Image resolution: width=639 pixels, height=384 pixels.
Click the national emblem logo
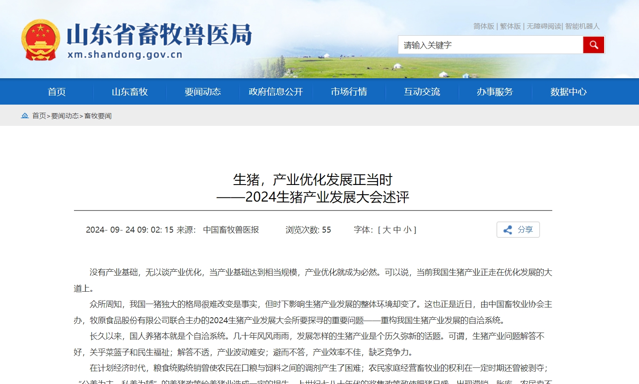pyautogui.click(x=40, y=40)
